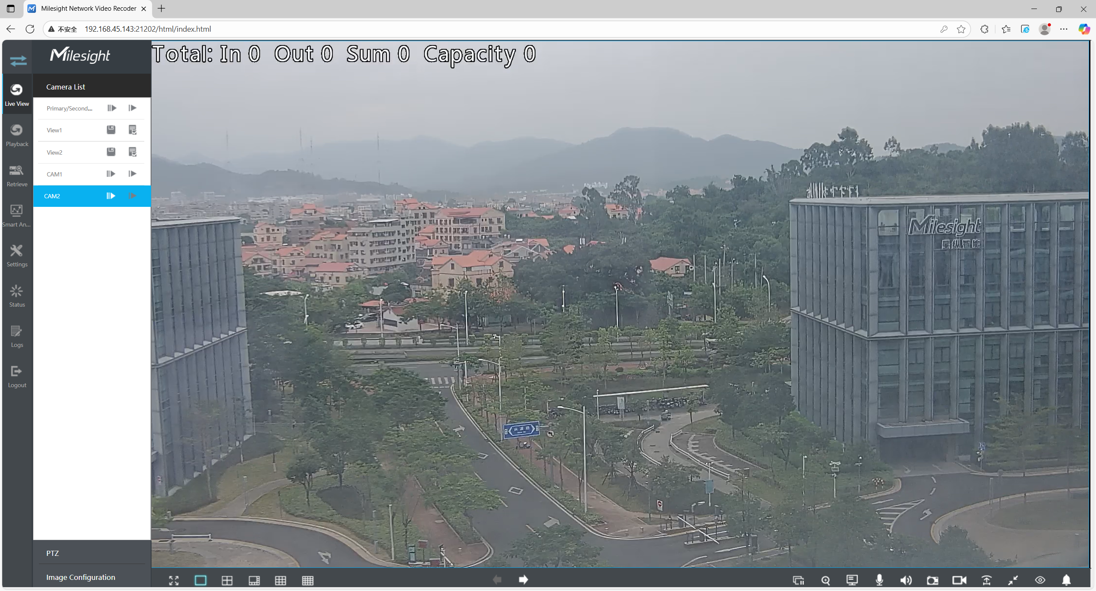Click the snapshot camera icon

tap(932, 580)
